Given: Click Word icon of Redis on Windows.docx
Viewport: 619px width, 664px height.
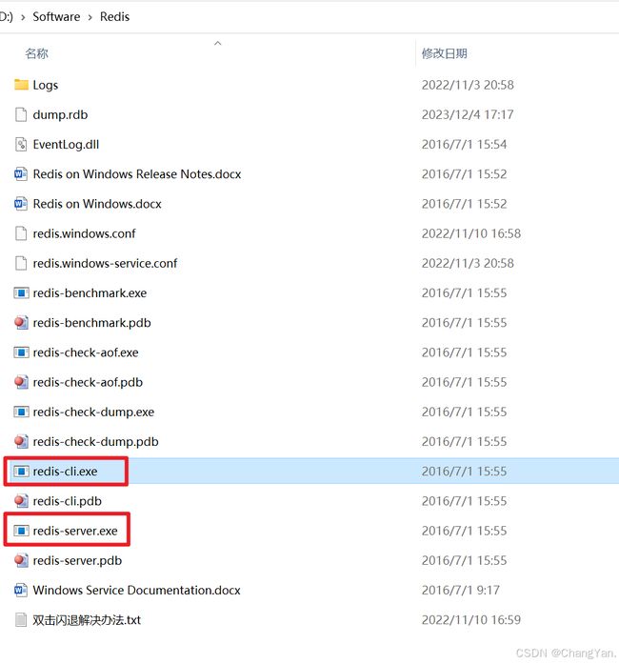Looking at the screenshot, I should (21, 204).
